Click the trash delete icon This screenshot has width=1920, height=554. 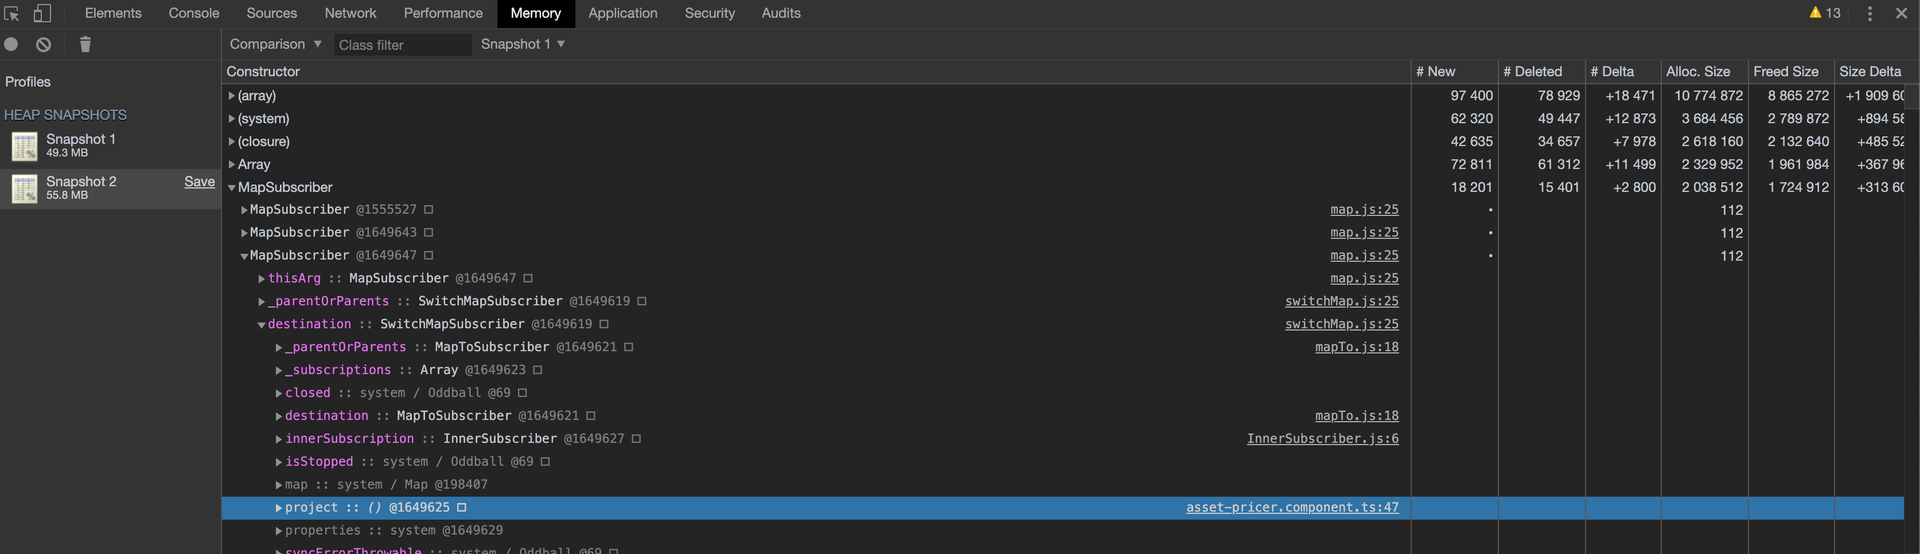click(84, 44)
